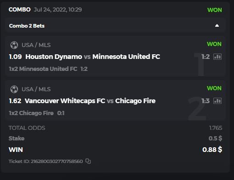Click the 1:3 score of Vancouver match
Image resolution: width=234 pixels, height=180 pixels.
[x=206, y=101]
